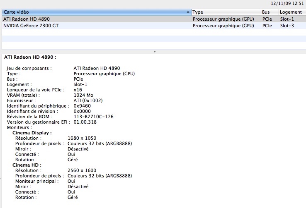The height and width of the screenshot is (208, 306).
Task: Sort by the Logement column header
Action: point(292,12)
